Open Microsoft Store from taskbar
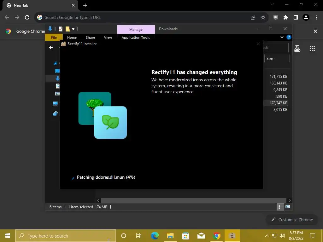323x242 pixels. 185,236
